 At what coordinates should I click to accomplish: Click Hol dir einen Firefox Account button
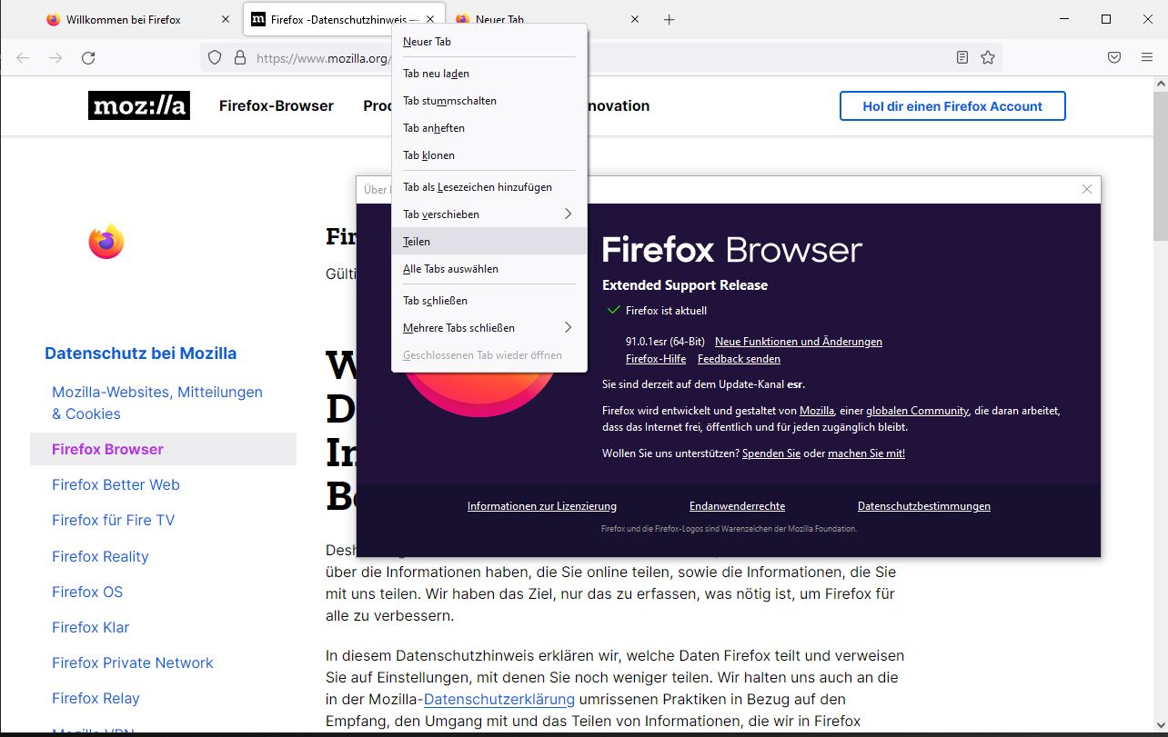pos(952,106)
